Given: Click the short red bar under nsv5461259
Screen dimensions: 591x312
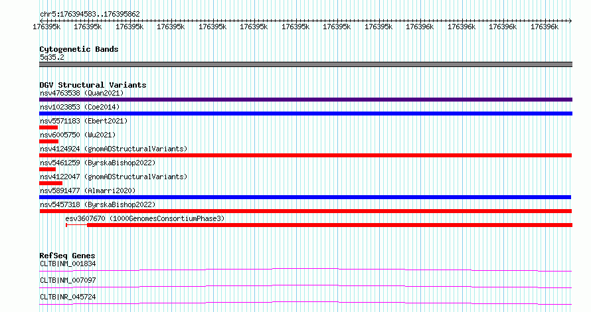Looking at the screenshot, I should pos(48,169).
